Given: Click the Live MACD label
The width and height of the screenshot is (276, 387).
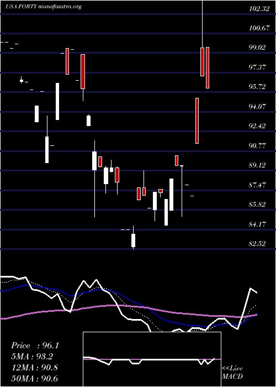Looking at the screenshot, I should click(232, 373).
